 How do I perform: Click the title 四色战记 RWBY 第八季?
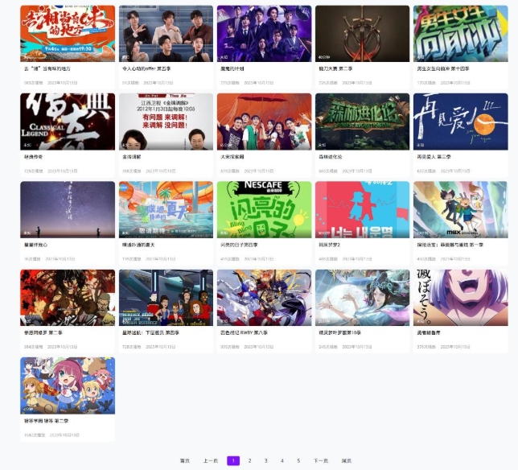(244, 333)
